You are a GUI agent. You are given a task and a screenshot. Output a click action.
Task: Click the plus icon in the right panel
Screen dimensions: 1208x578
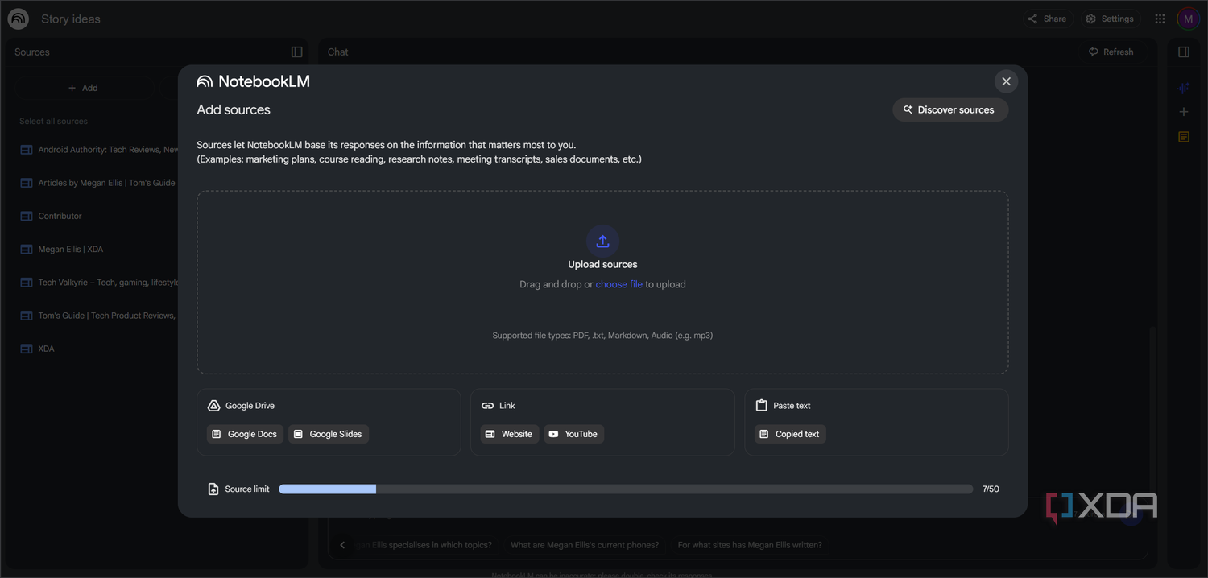click(1184, 112)
